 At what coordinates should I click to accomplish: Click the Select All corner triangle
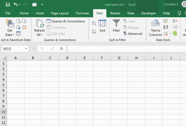click(x=4, y=58)
